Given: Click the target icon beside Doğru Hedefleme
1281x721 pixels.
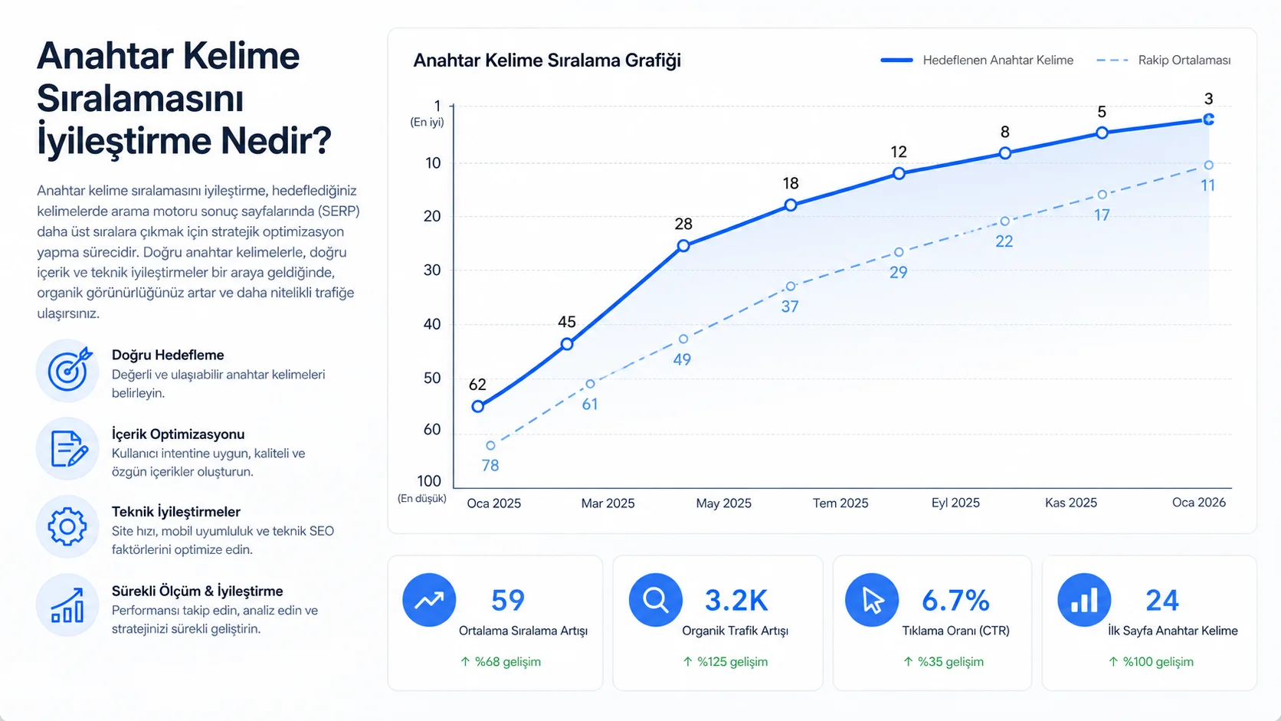Looking at the screenshot, I should pyautogui.click(x=68, y=371).
